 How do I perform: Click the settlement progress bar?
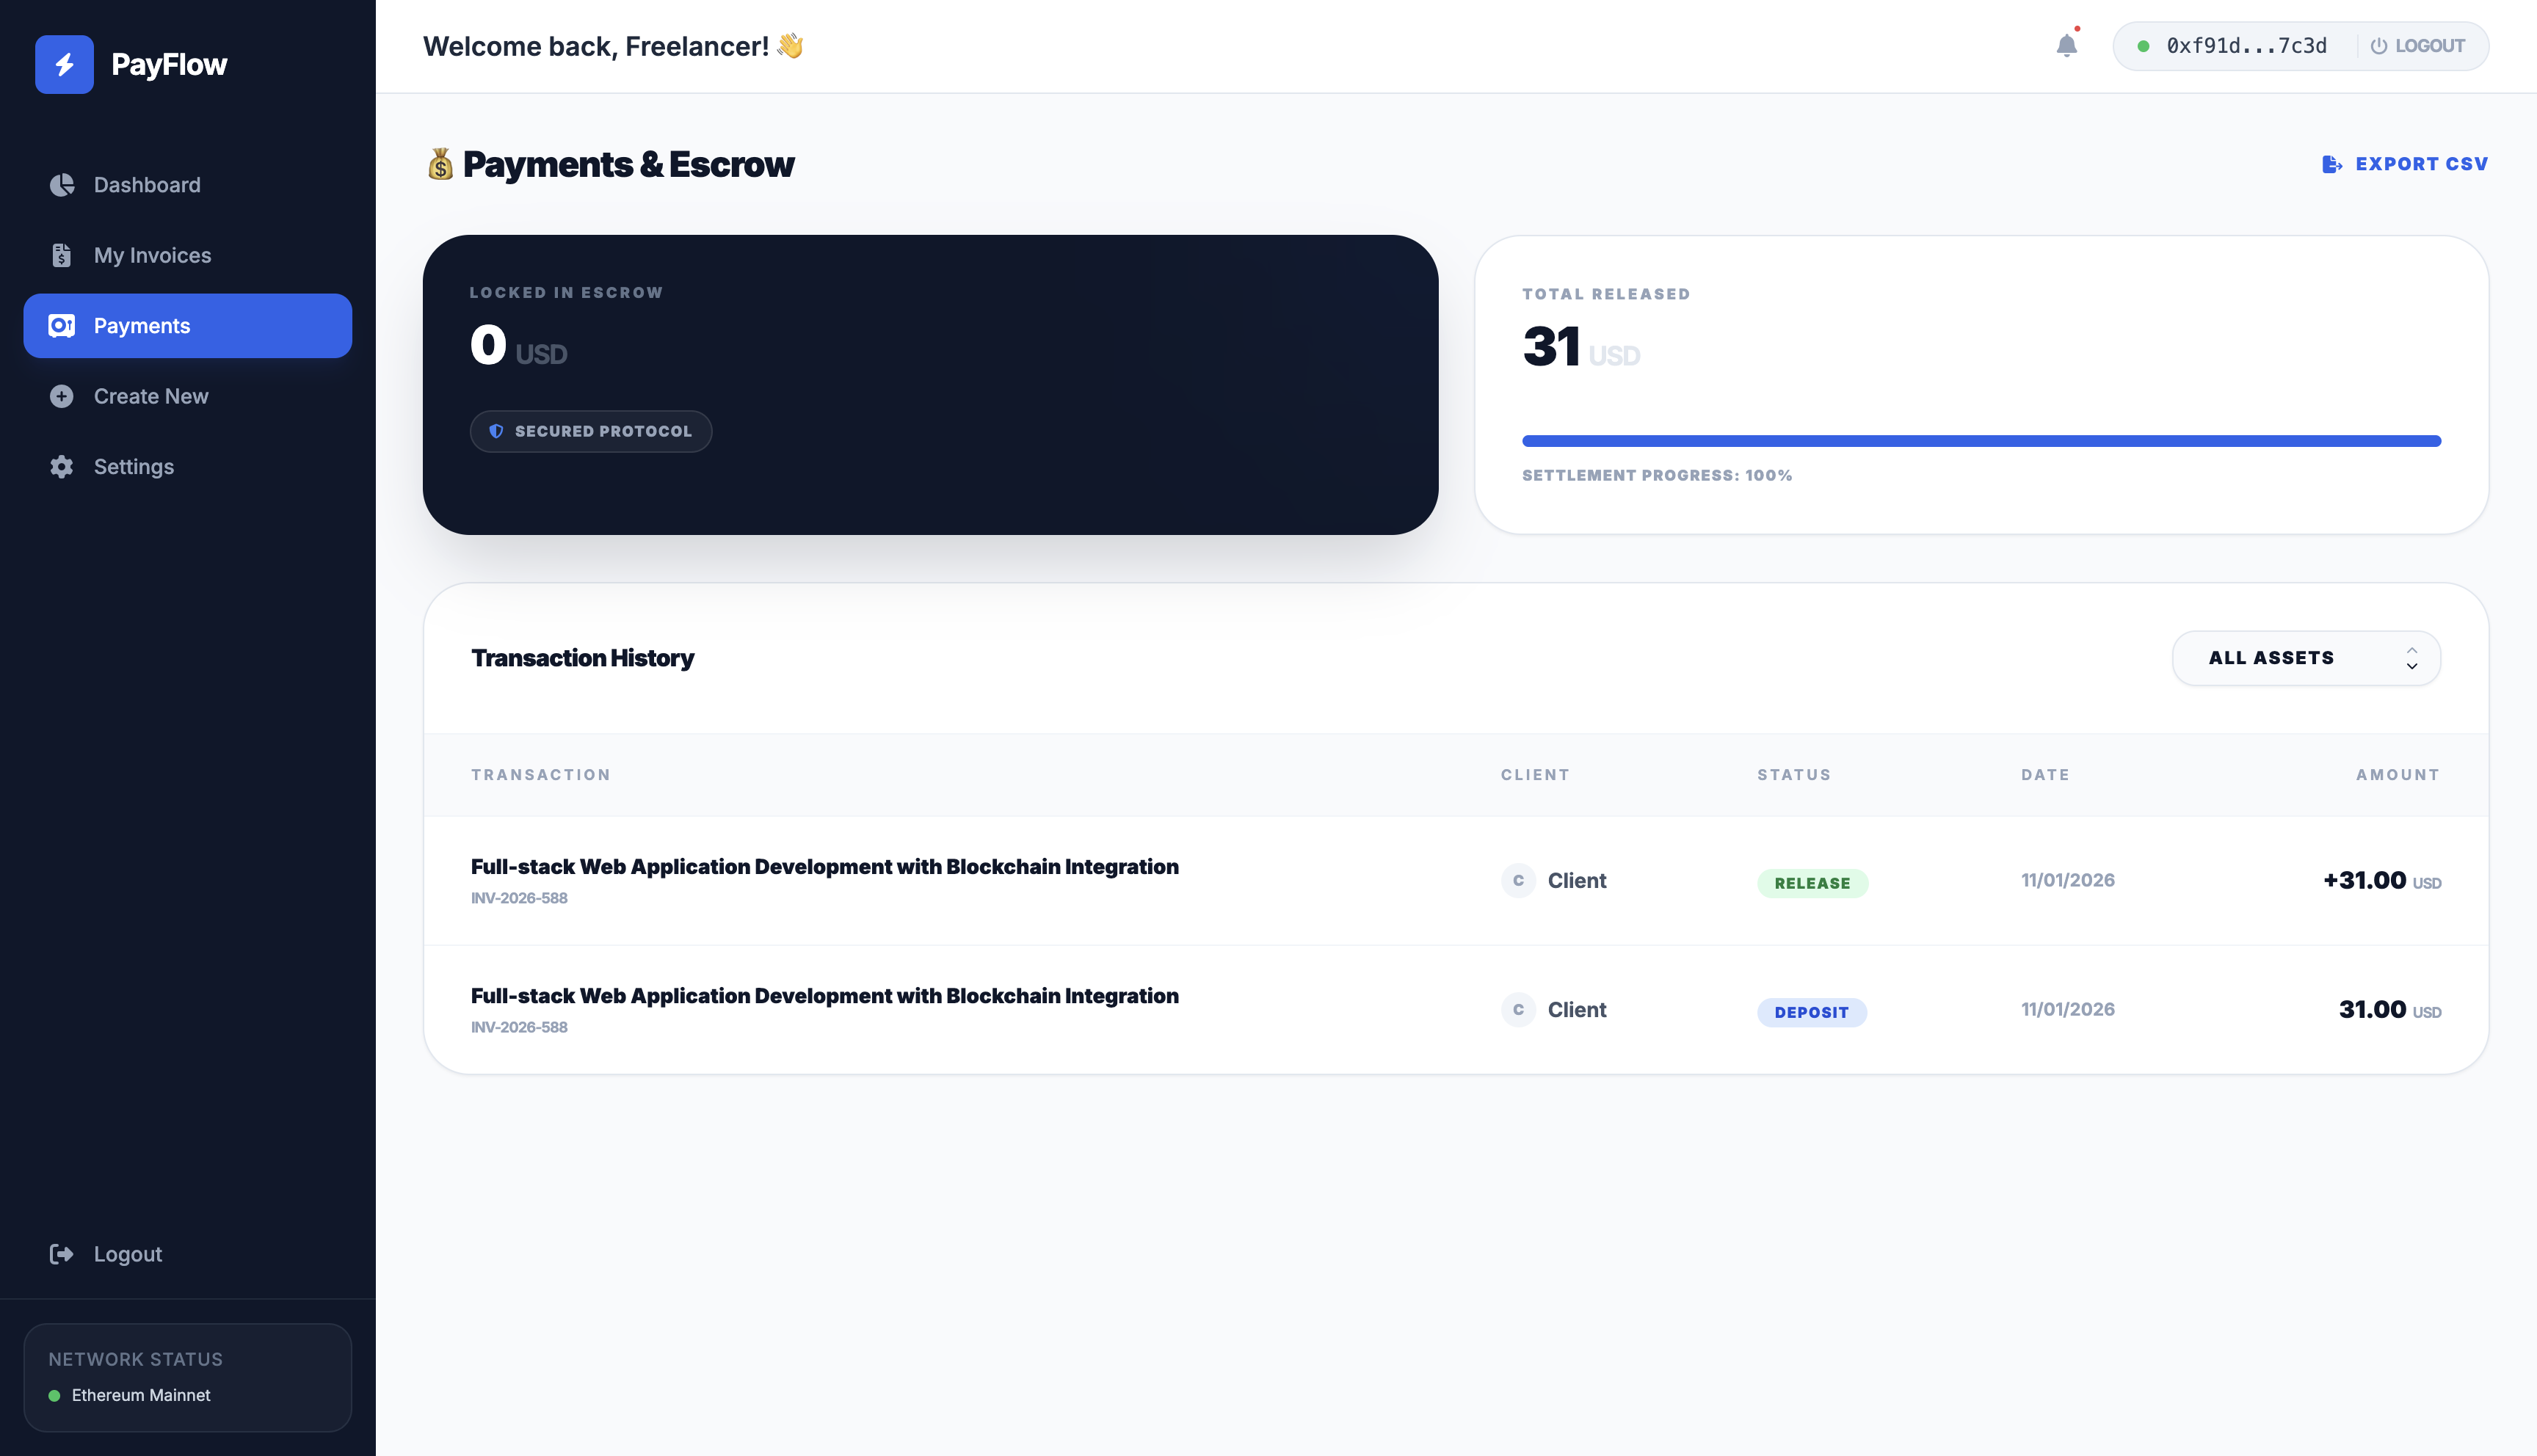(x=1980, y=441)
